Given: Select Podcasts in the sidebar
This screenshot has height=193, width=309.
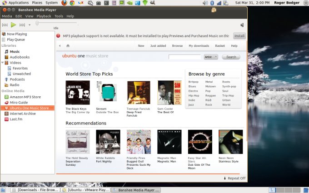Looking at the screenshot, I should click(17, 79).
